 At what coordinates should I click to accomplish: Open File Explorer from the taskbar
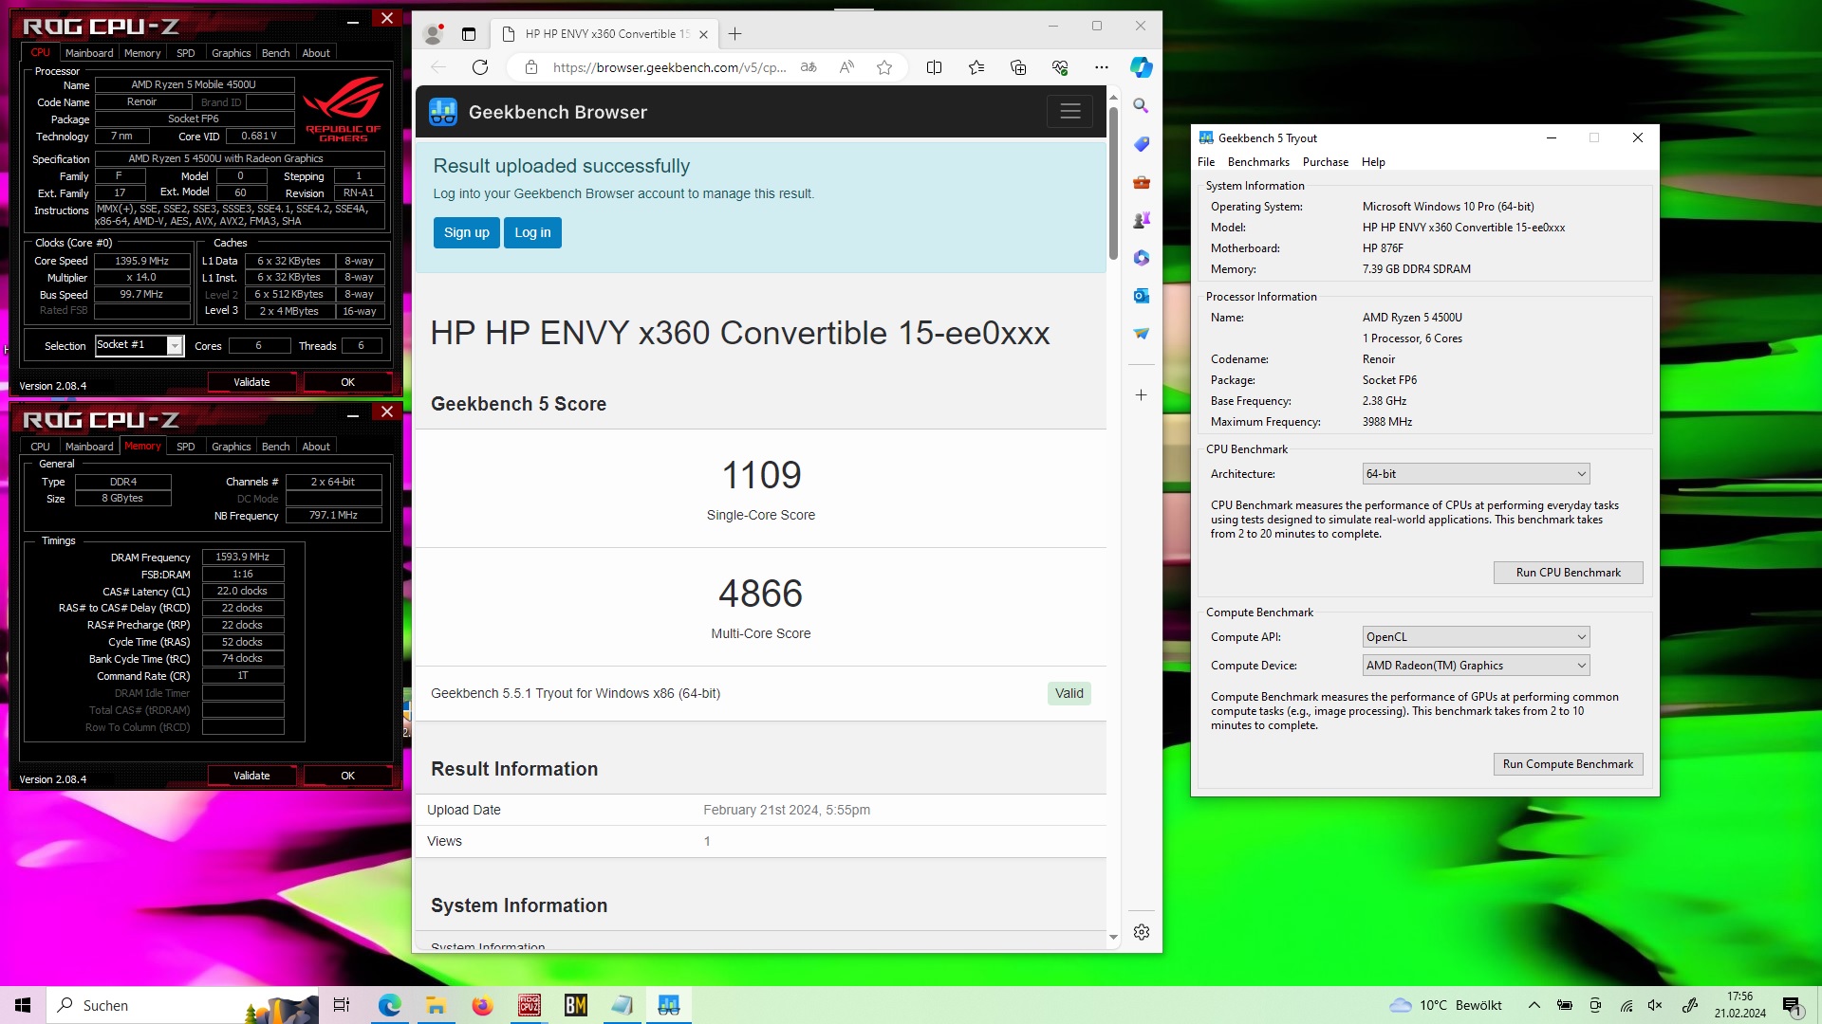tap(436, 1005)
